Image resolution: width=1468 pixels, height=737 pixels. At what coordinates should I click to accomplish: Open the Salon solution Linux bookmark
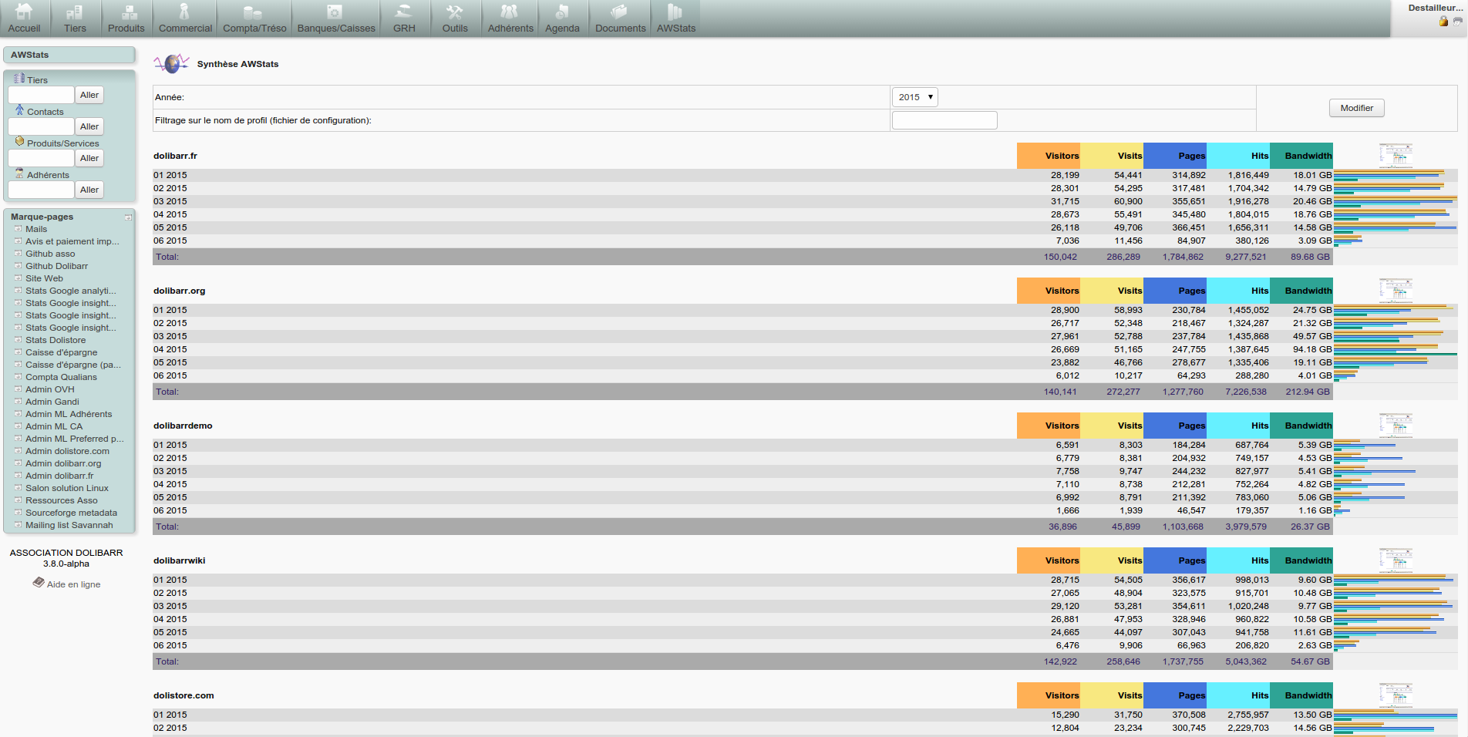point(67,488)
